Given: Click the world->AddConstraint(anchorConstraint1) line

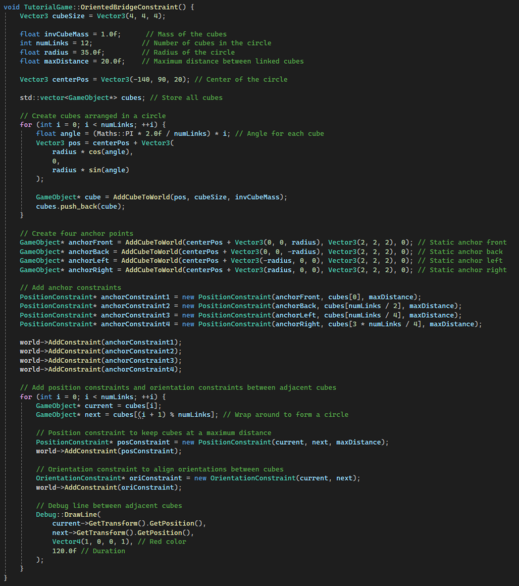Looking at the screenshot, I should point(100,342).
